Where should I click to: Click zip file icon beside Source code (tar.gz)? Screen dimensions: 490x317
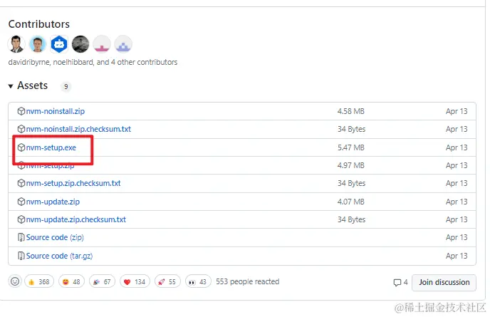[x=21, y=256]
